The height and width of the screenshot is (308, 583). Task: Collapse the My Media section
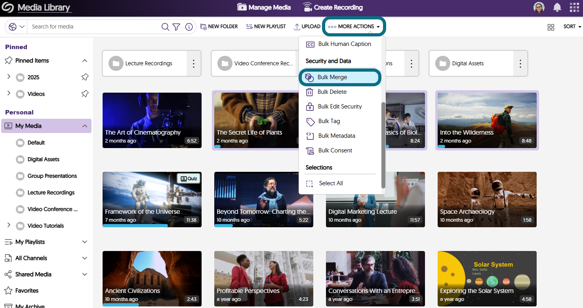(x=84, y=126)
